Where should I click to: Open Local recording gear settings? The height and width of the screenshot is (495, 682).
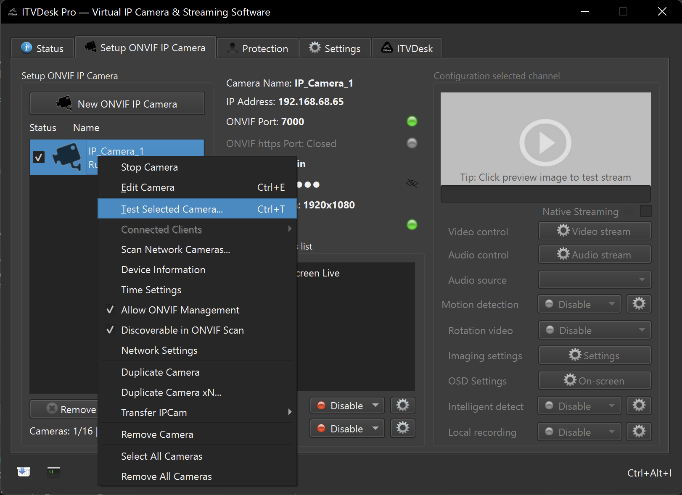click(x=639, y=432)
